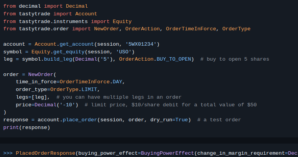The image size is (298, 157).
Task: Click the legs=[leg] argument
Action: [31, 97]
